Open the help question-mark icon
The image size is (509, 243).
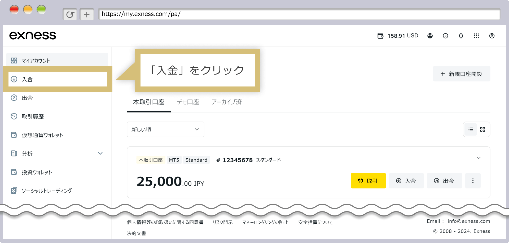[445, 36]
